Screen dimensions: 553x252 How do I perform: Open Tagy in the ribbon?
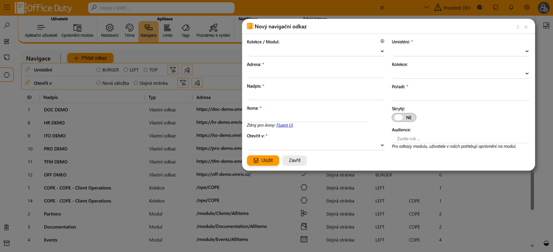(x=186, y=31)
